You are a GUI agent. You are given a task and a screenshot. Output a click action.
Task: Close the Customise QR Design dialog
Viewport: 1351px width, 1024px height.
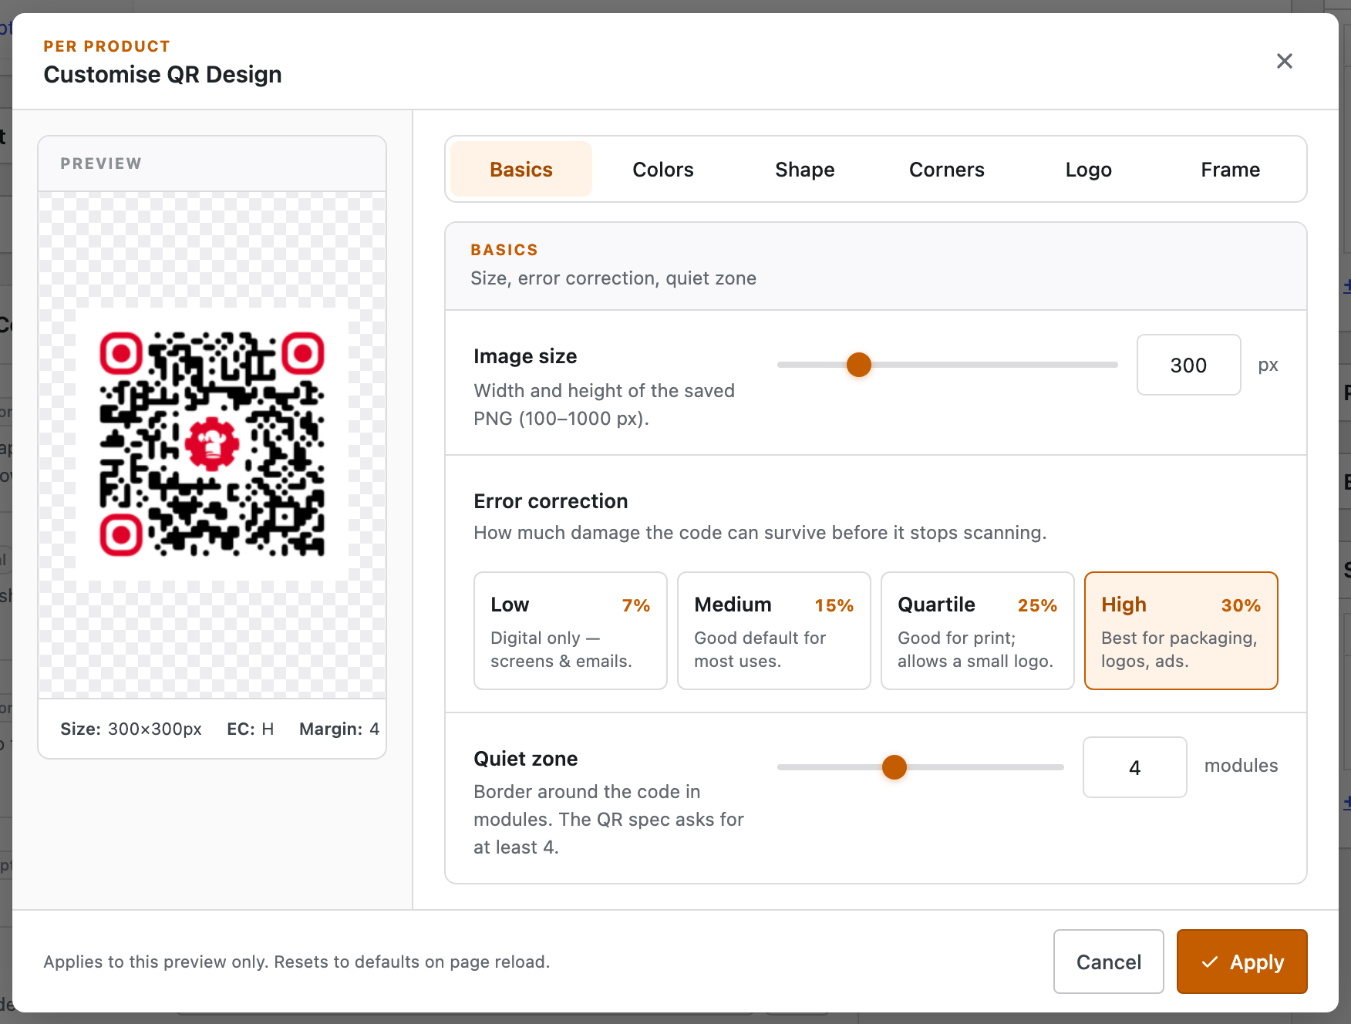[1284, 61]
